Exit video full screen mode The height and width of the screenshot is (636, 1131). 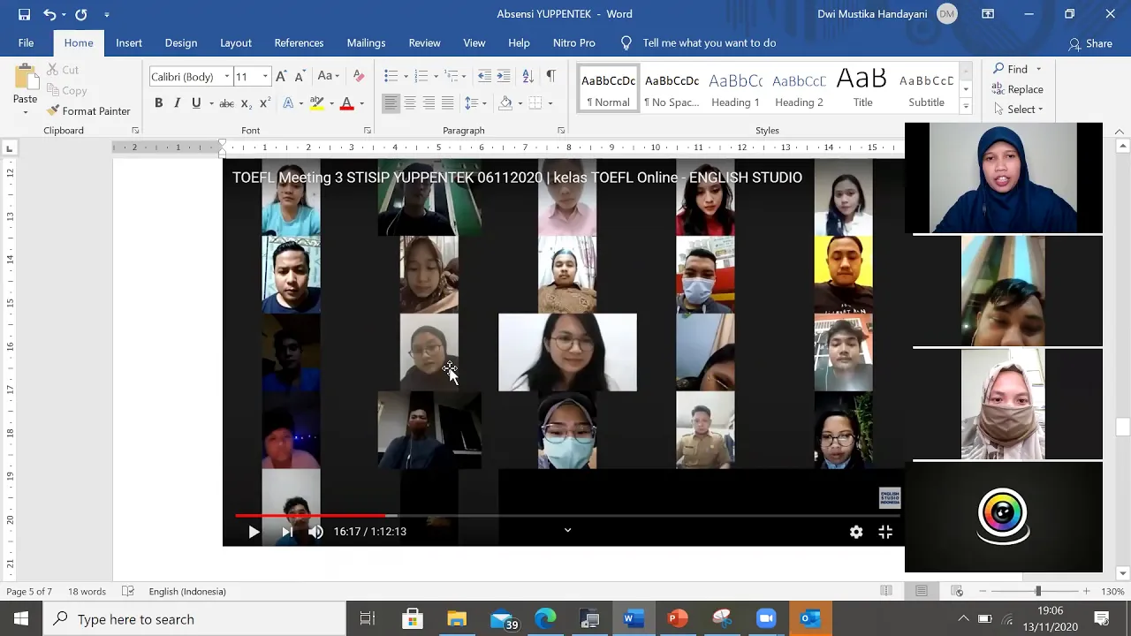885,532
